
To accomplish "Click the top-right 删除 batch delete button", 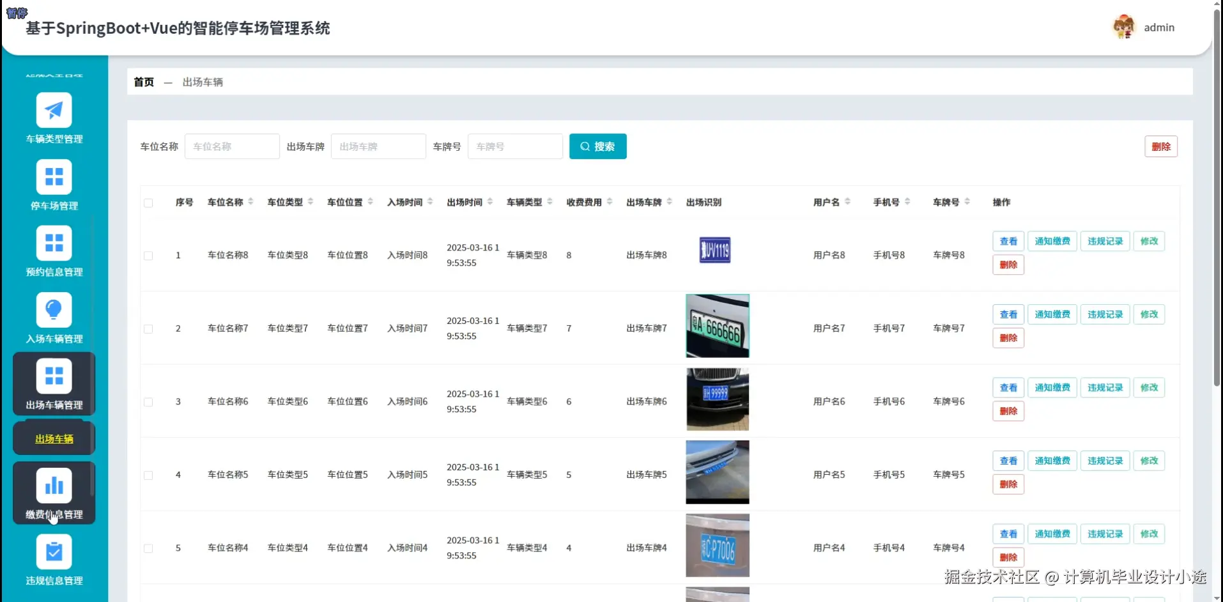I will coord(1160,146).
